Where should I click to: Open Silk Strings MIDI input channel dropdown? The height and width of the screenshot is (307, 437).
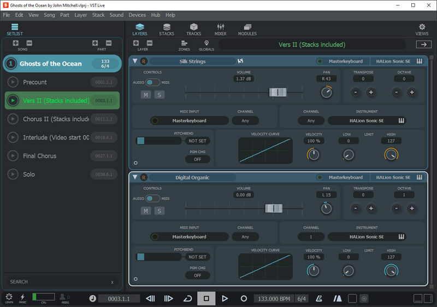(x=245, y=120)
